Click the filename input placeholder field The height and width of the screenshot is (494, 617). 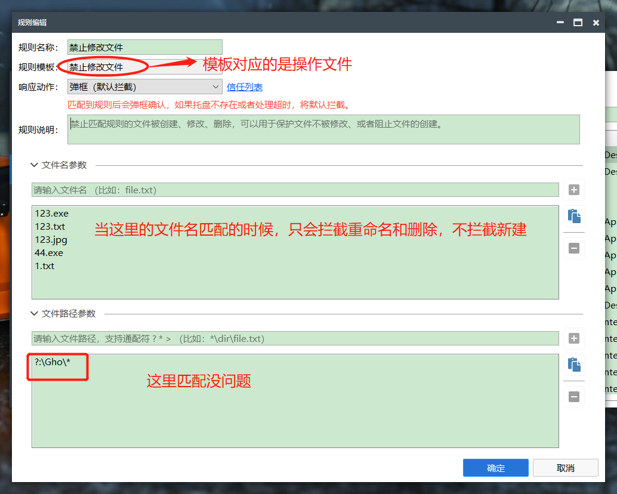click(x=239, y=190)
